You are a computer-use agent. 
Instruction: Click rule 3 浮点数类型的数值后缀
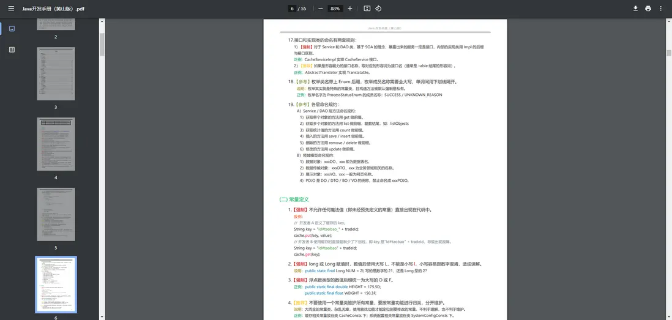341,280
